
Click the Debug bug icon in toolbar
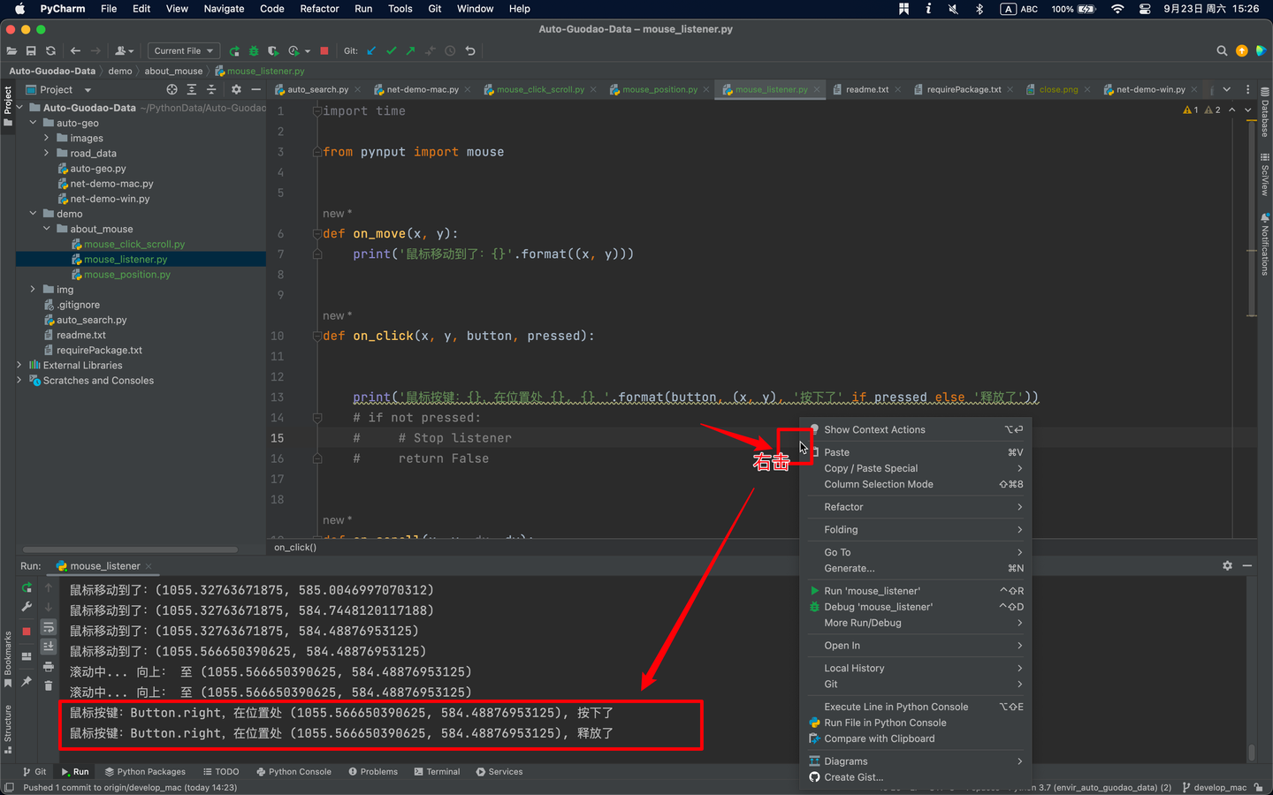pyautogui.click(x=254, y=51)
